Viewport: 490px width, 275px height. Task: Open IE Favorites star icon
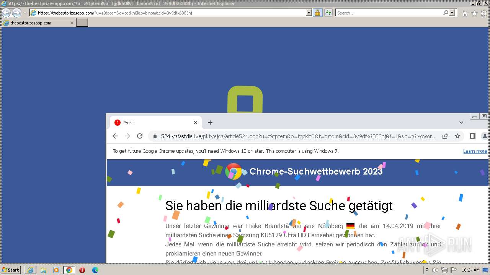coord(474,13)
